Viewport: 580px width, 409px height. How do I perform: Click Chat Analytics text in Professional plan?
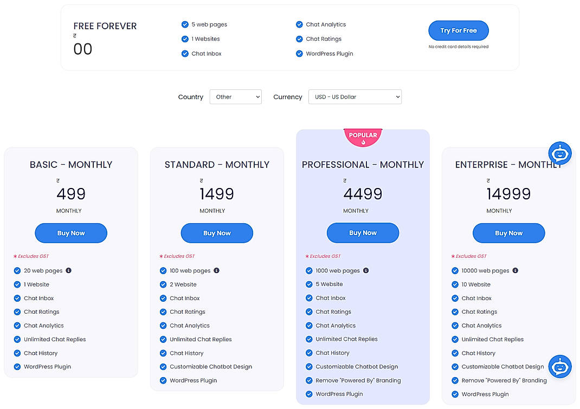point(336,326)
